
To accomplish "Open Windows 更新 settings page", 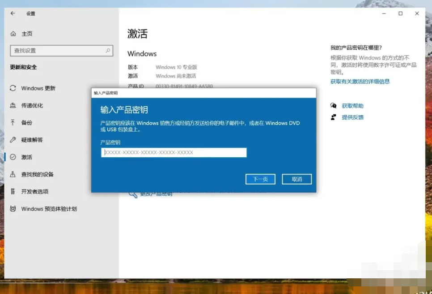I will pyautogui.click(x=38, y=88).
